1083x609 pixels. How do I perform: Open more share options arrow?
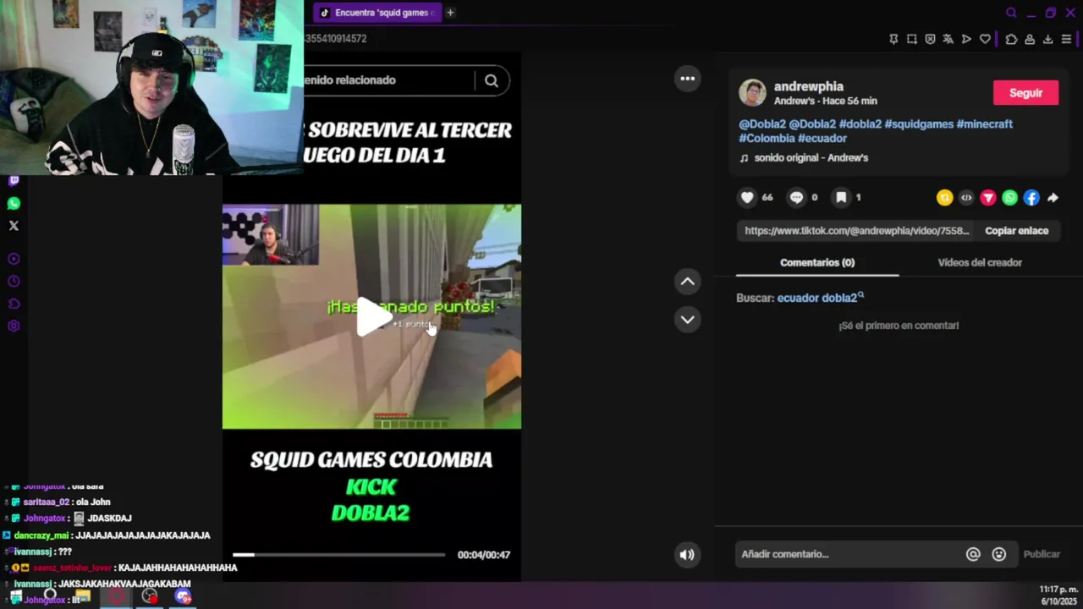[x=1053, y=198]
